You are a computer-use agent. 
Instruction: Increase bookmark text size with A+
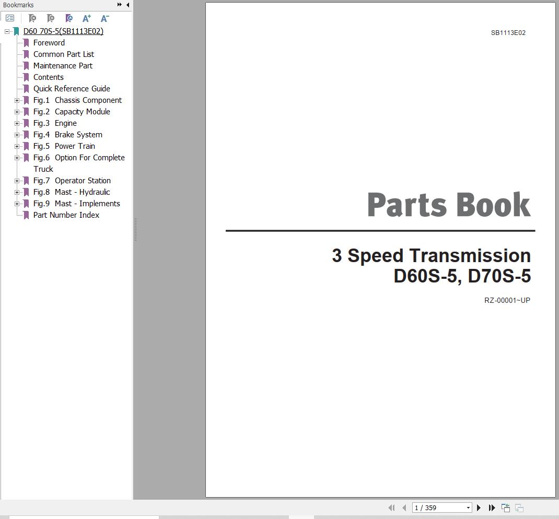[x=87, y=18]
